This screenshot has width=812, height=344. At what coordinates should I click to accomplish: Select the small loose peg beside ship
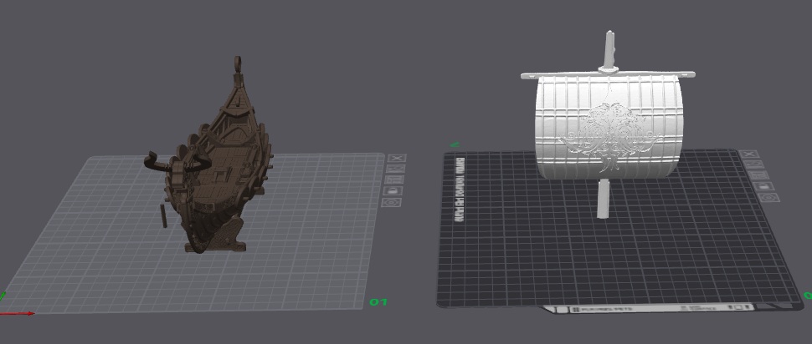coord(164,215)
